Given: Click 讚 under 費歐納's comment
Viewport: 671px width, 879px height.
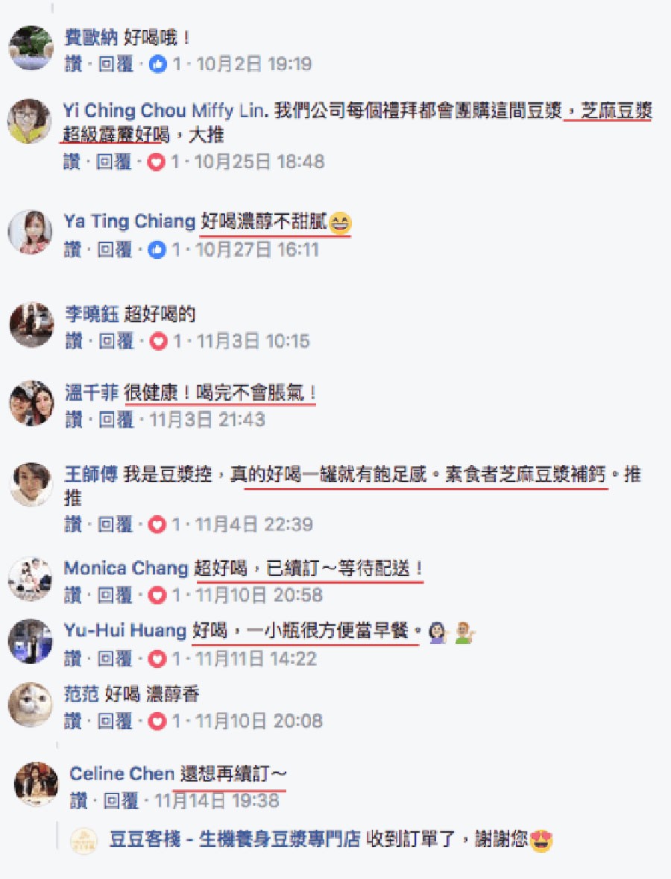Looking at the screenshot, I should pos(73,64).
